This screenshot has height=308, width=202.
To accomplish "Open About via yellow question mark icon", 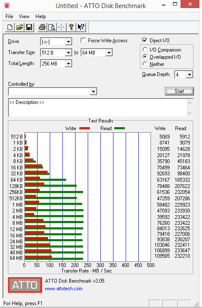I will tap(71, 27).
